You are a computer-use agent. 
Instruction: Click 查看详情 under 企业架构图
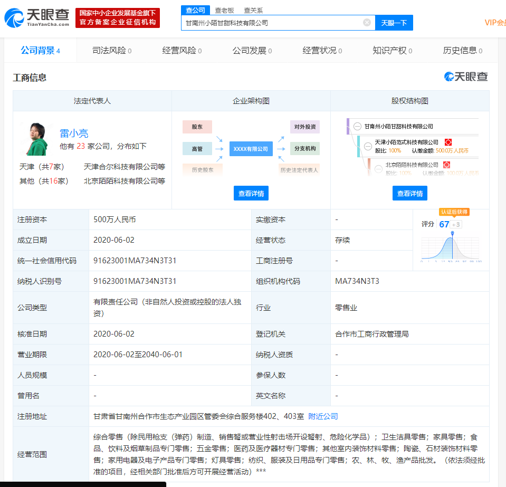[x=251, y=193]
